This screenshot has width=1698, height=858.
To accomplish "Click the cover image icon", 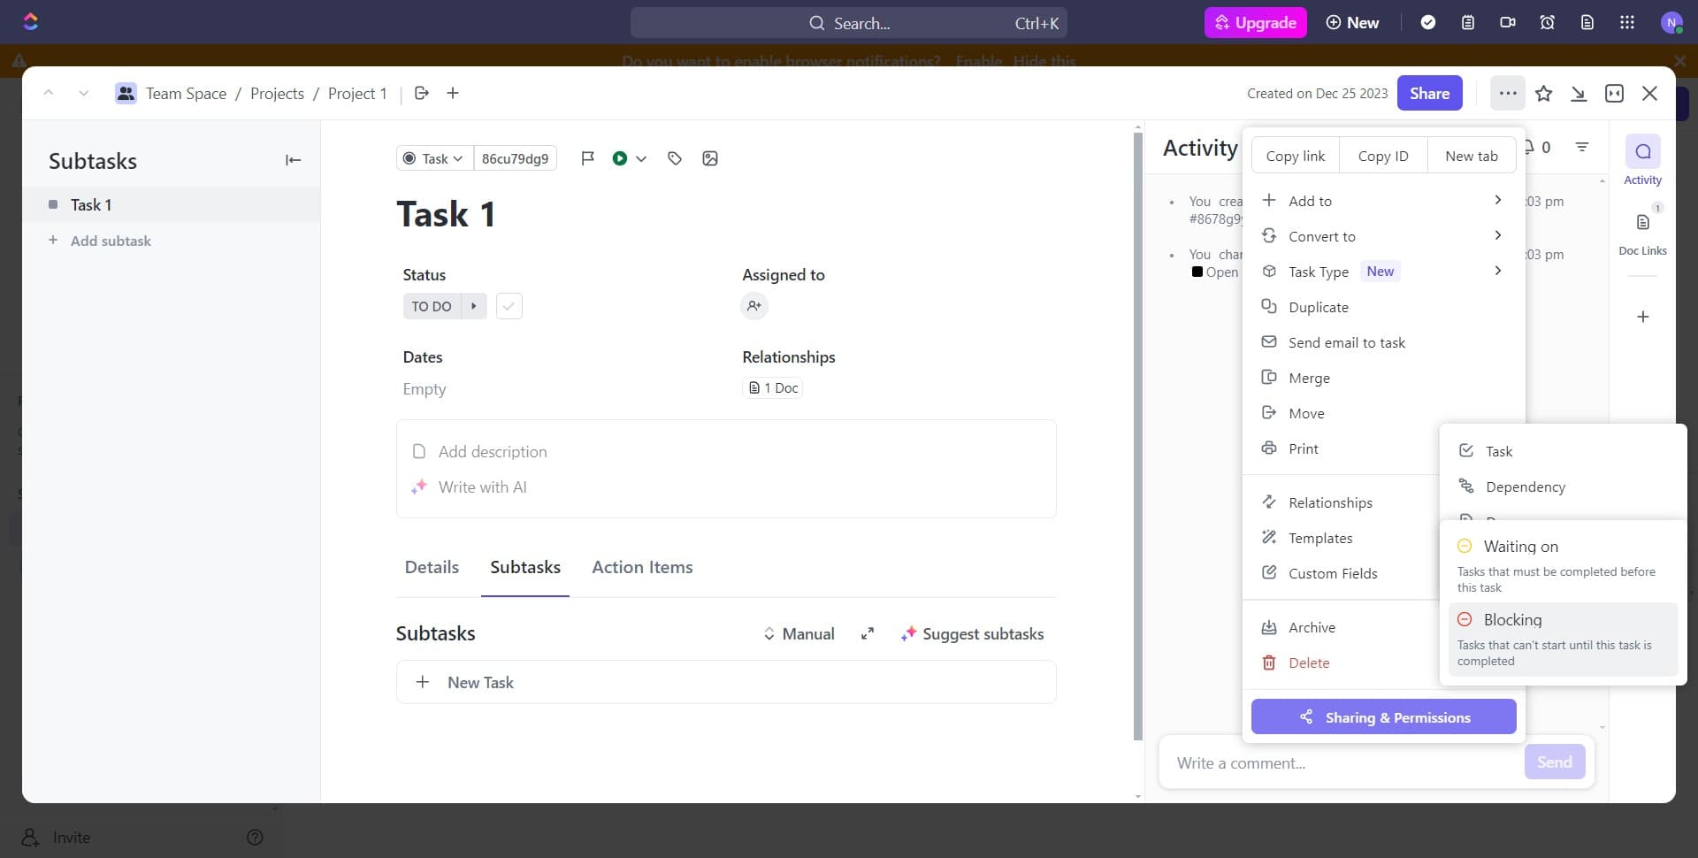I will [709, 158].
